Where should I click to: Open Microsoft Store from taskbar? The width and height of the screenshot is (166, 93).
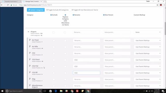click(x=50, y=91)
